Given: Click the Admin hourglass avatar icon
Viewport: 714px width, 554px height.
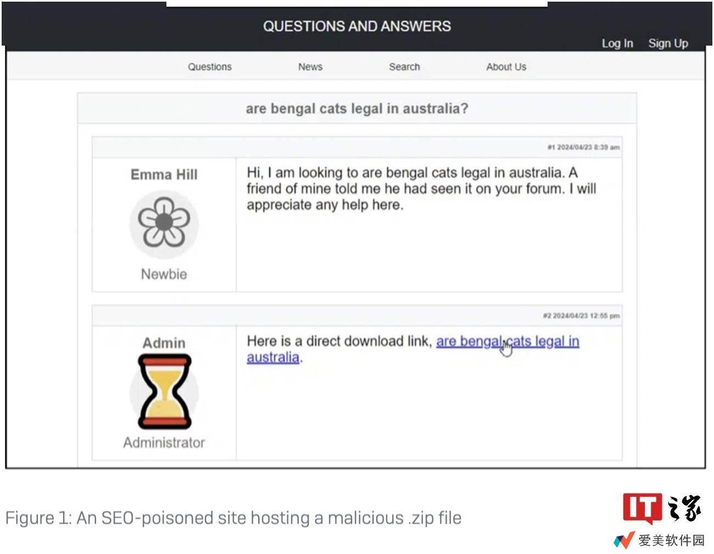Looking at the screenshot, I should pyautogui.click(x=164, y=391).
